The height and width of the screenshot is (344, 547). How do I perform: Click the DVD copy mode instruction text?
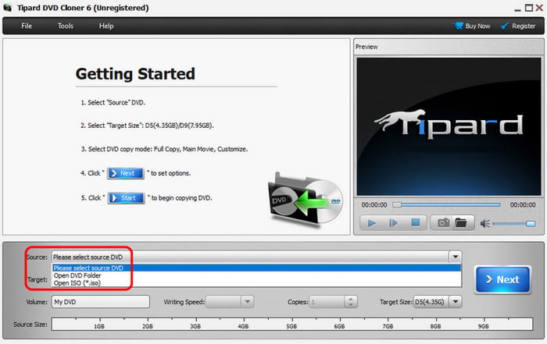point(164,149)
